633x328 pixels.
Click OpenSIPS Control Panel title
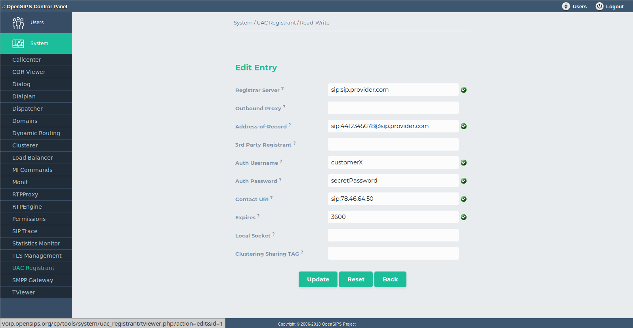pyautogui.click(x=35, y=7)
